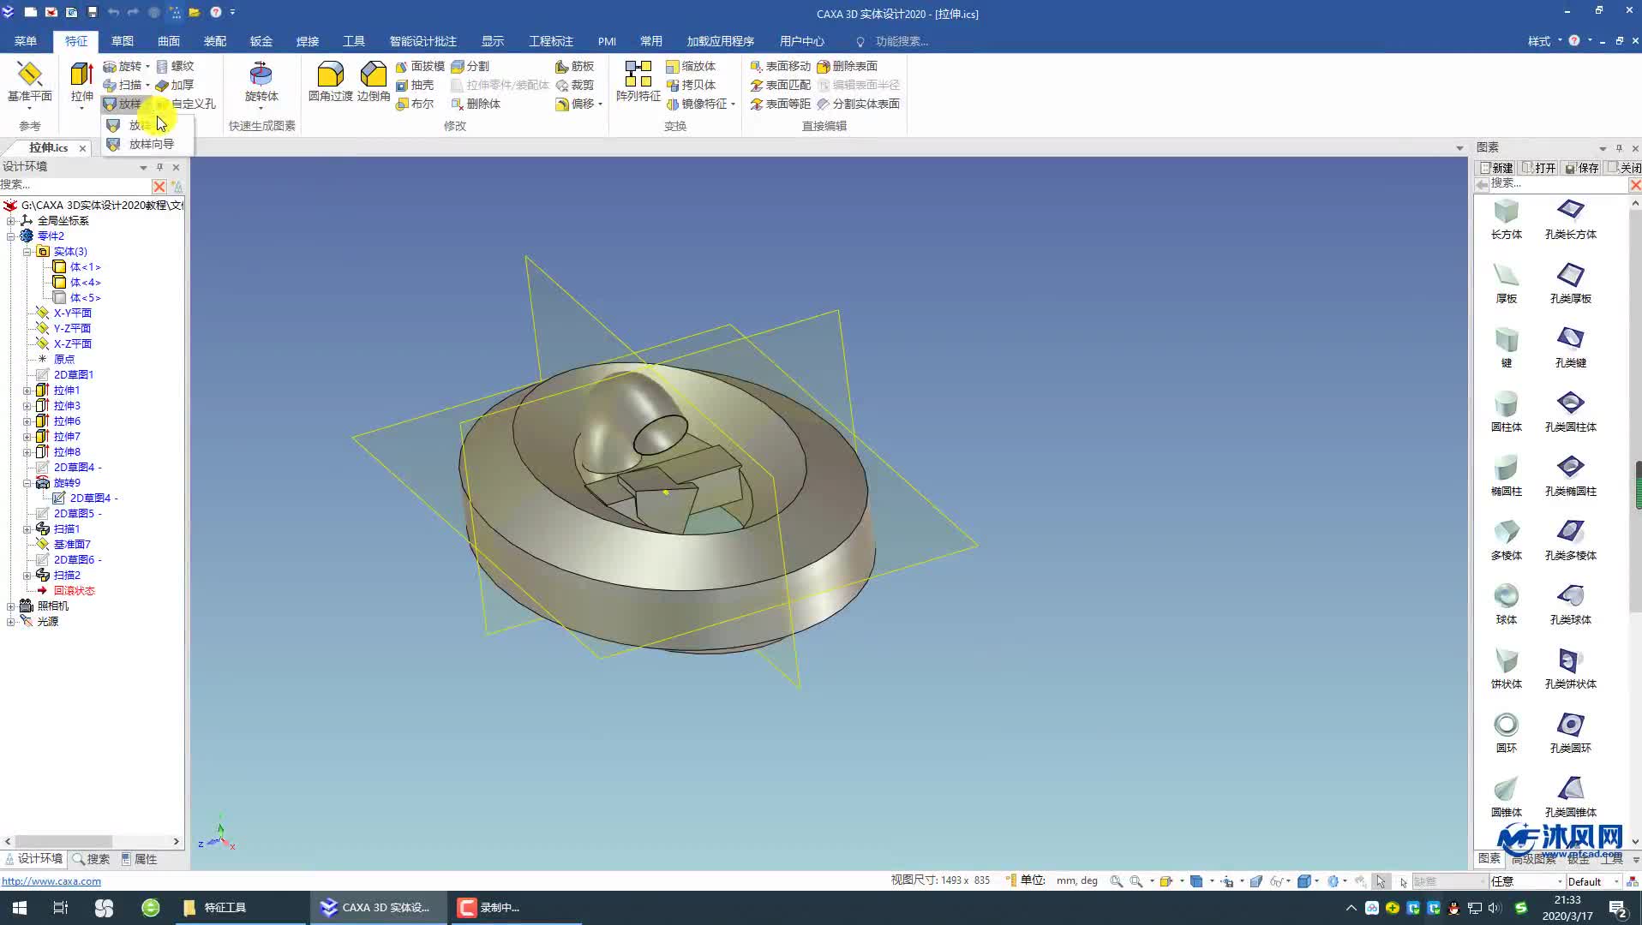The width and height of the screenshot is (1642, 925).
Task: Close the 拉伸.ics document tab
Action: [x=82, y=148]
